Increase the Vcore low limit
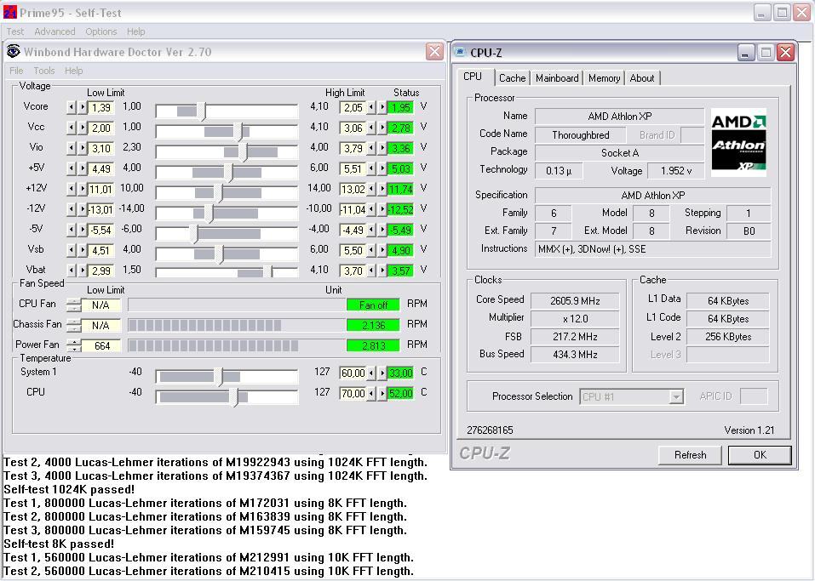The width and height of the screenshot is (815, 581). 82,107
